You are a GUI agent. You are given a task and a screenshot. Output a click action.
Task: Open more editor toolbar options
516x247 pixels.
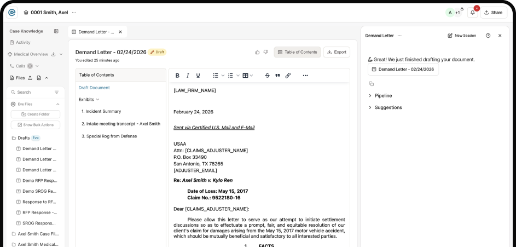point(305,76)
